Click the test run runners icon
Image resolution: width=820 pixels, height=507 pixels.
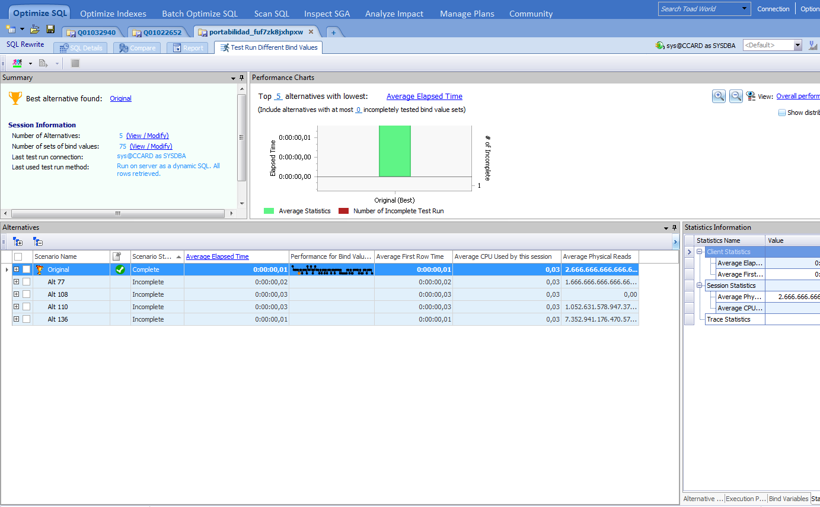point(17,63)
